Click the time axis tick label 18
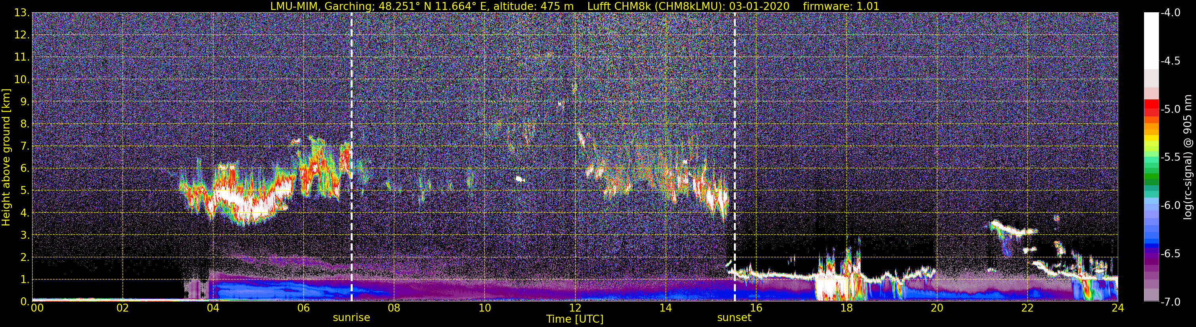The height and width of the screenshot is (327, 1196). pos(847,308)
